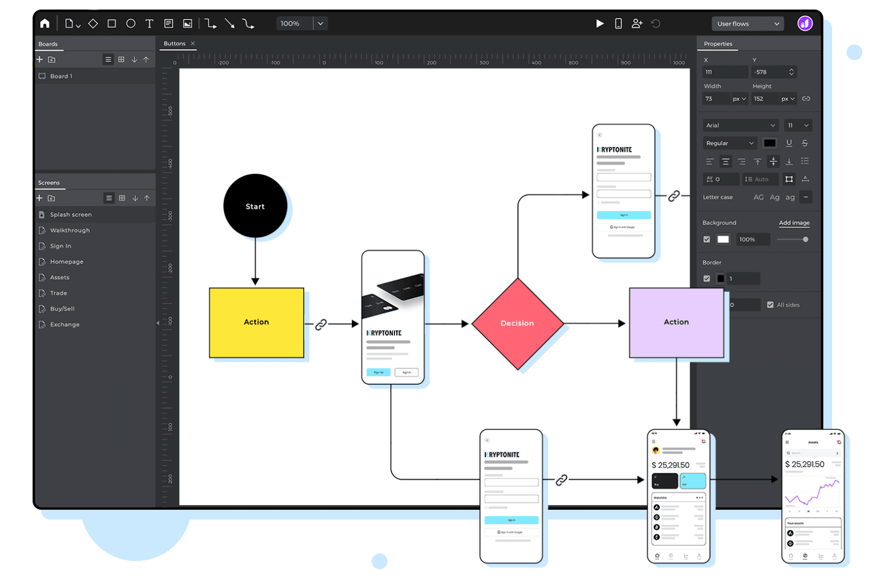
Task: Switch Boards panel to grid view
Action: point(121,59)
